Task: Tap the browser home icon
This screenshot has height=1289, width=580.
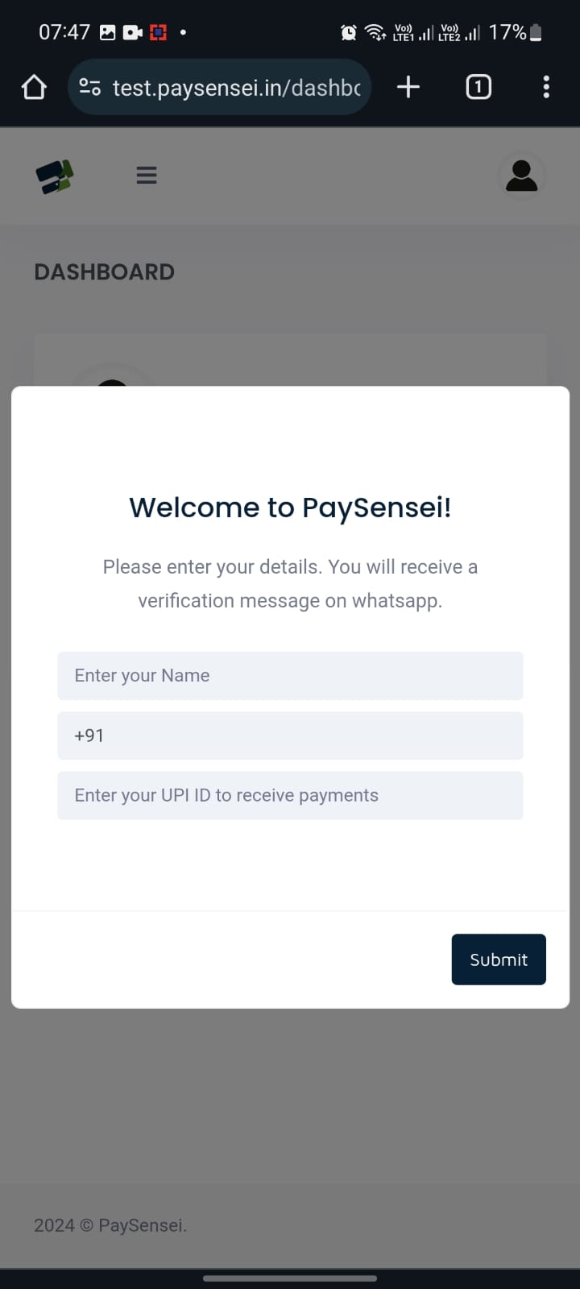Action: click(x=34, y=87)
